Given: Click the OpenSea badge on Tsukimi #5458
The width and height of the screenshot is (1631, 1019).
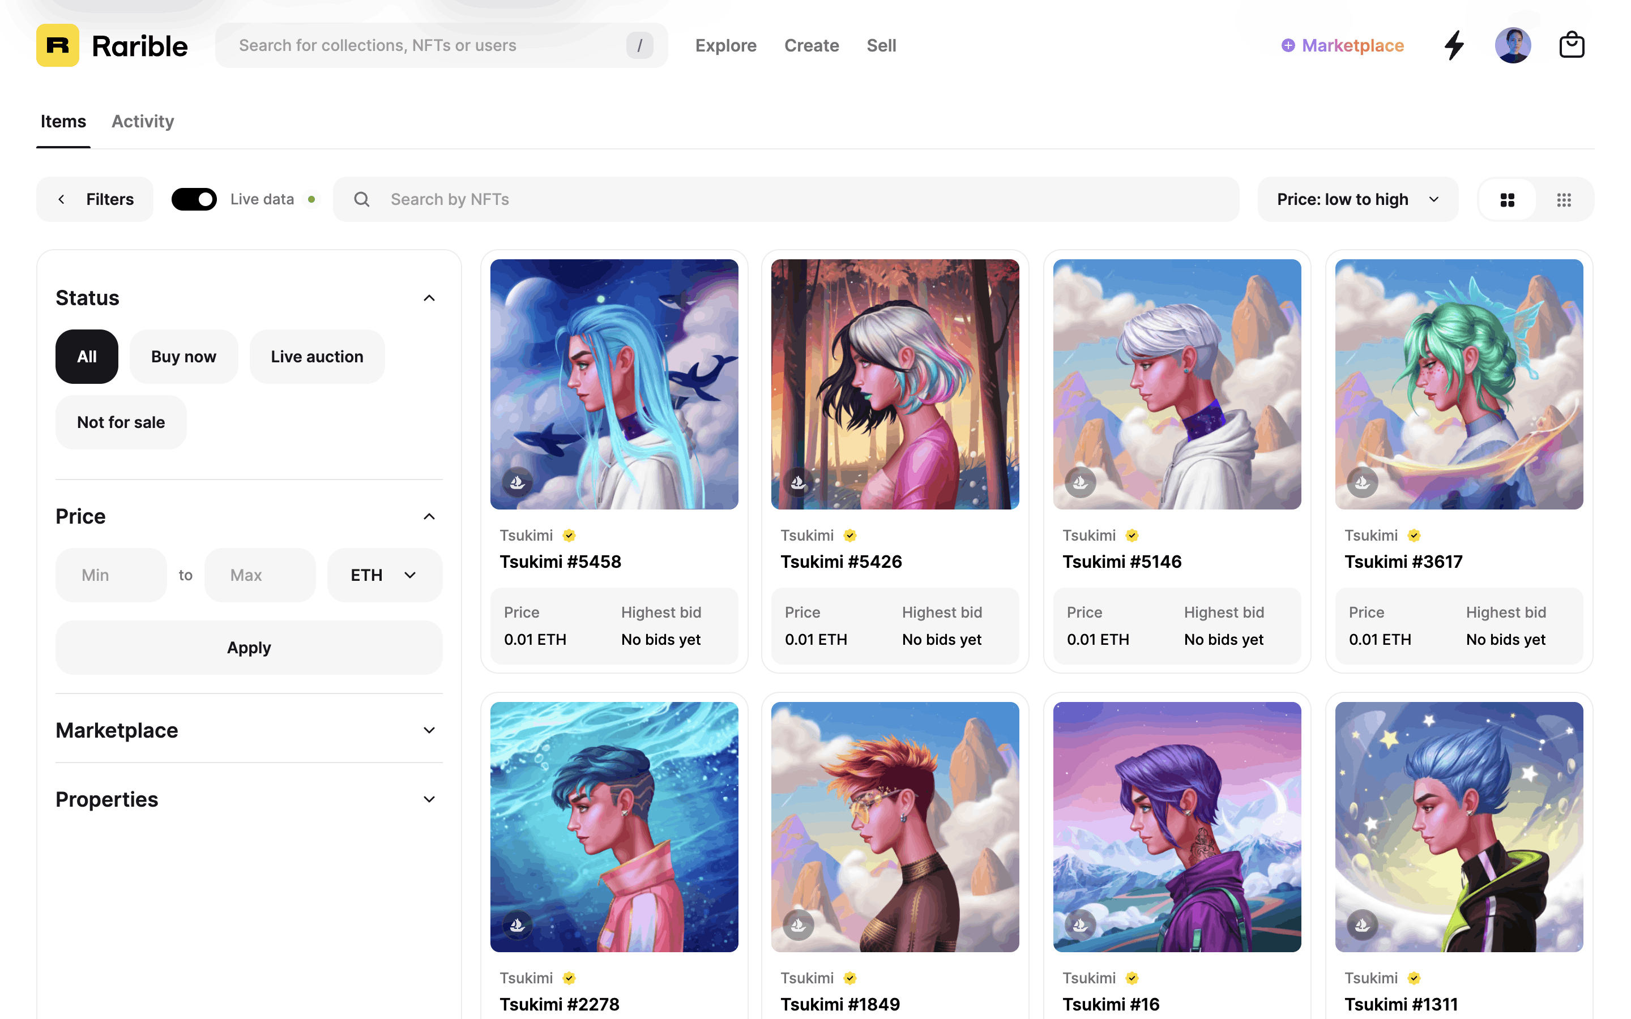Looking at the screenshot, I should (517, 482).
